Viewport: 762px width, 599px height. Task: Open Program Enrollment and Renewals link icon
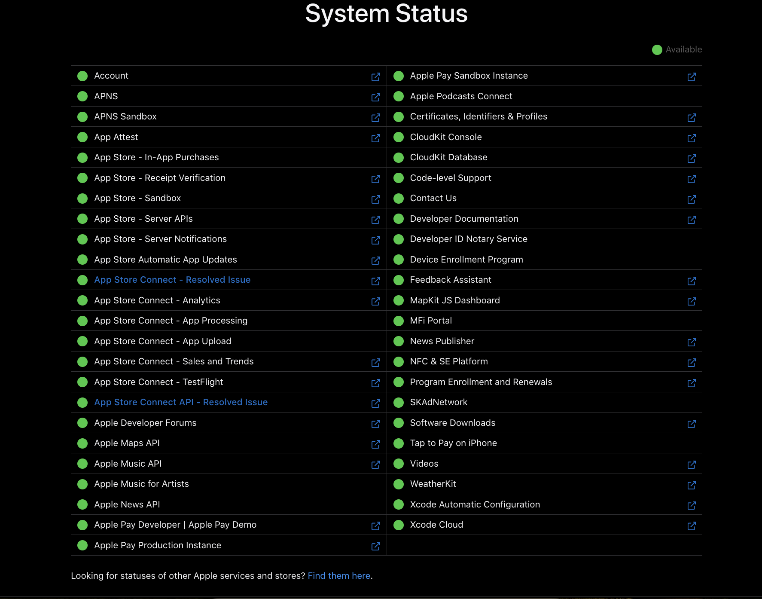[692, 383]
